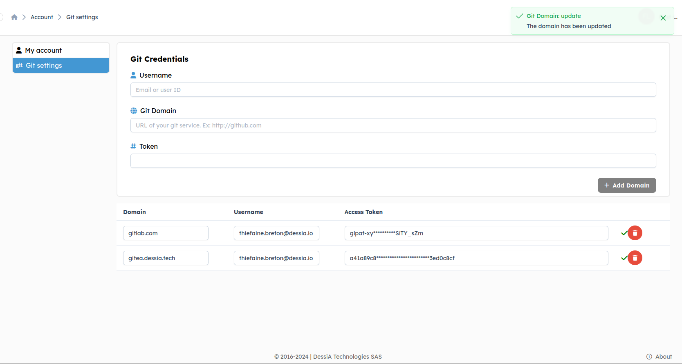682x364 pixels.
Task: Delete the gitea.dessia.tech domain entry
Action: 635,258
